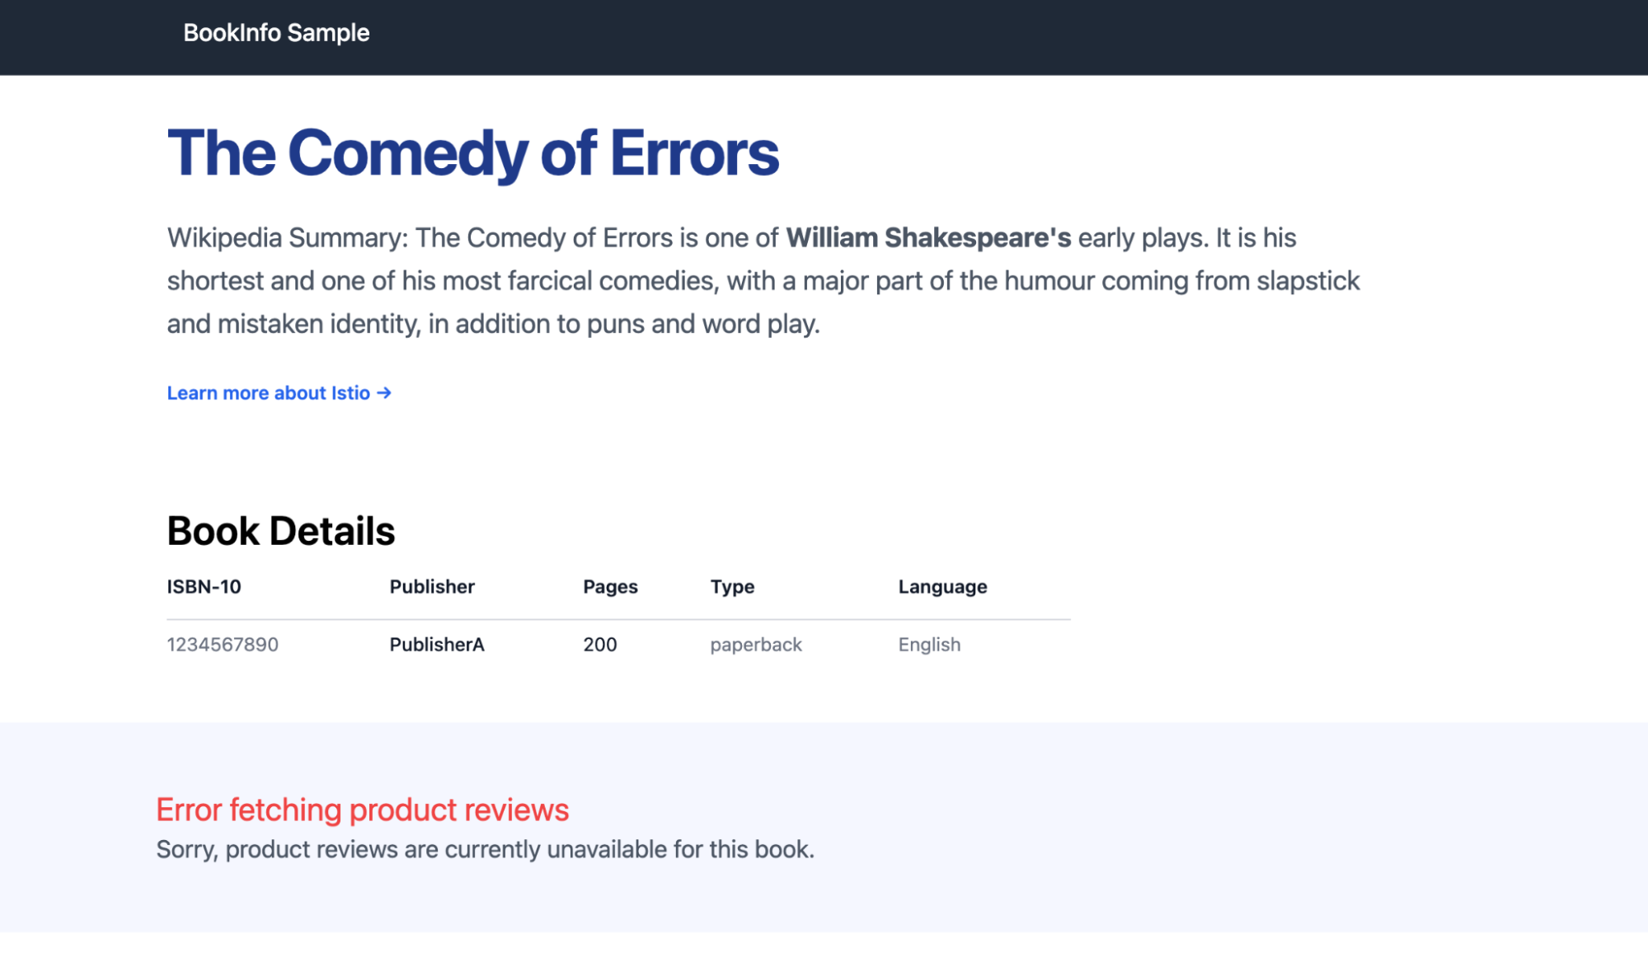Open the Learn more about Istio link
Screen dimensions: 1648x953
[269, 393]
